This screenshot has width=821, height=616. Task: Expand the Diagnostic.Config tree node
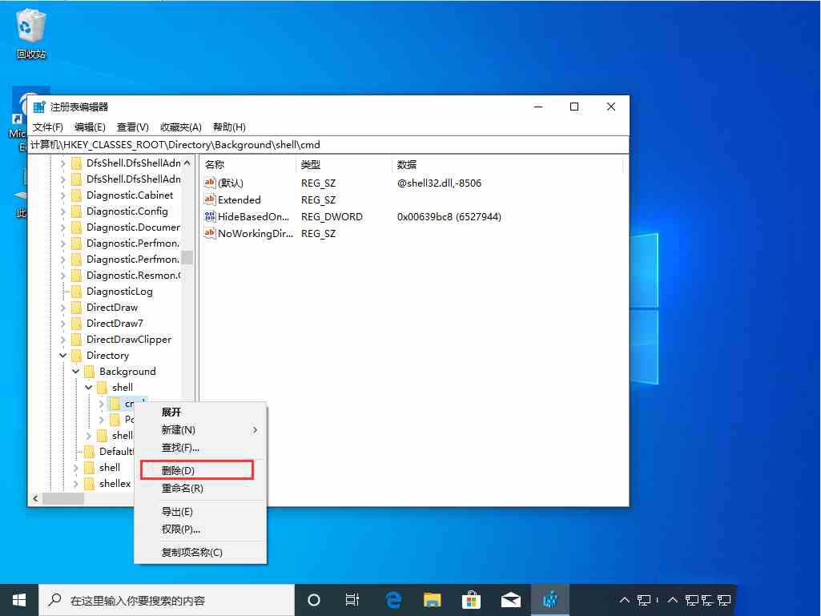coord(62,211)
